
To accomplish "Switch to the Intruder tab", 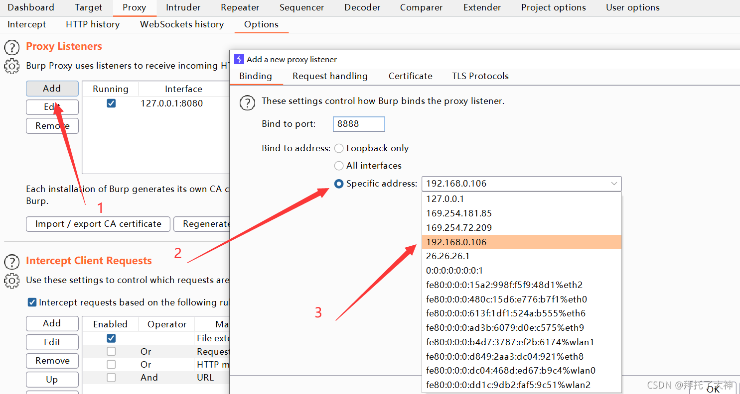I will (x=183, y=7).
